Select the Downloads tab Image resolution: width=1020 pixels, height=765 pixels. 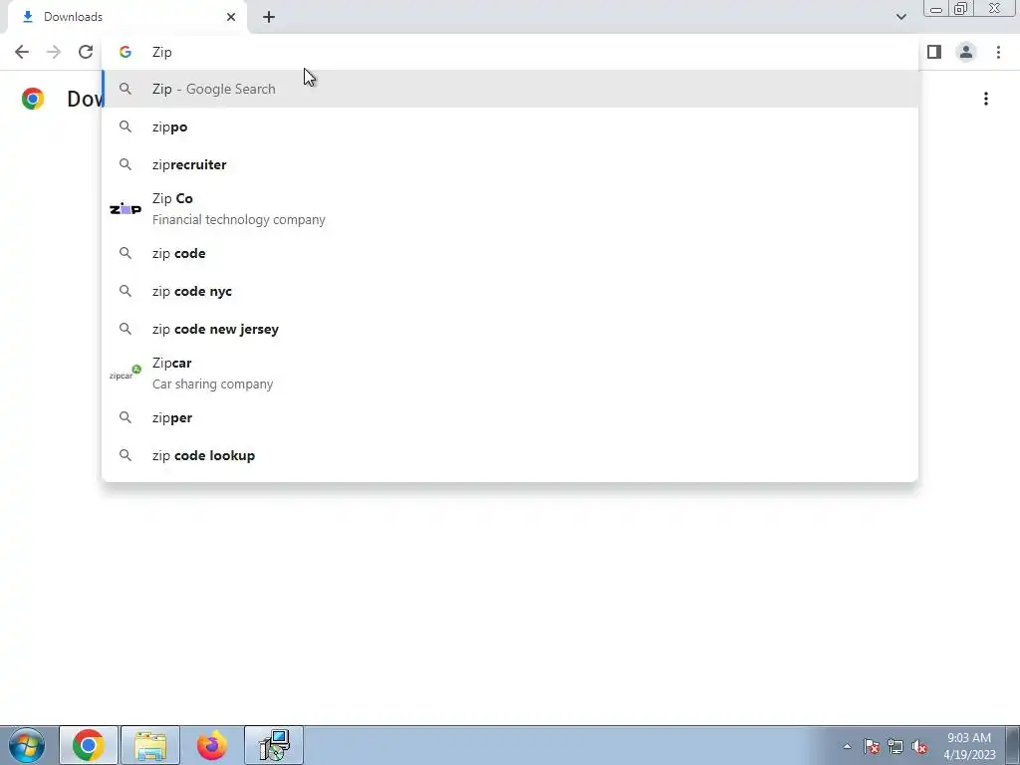pyautogui.click(x=127, y=17)
